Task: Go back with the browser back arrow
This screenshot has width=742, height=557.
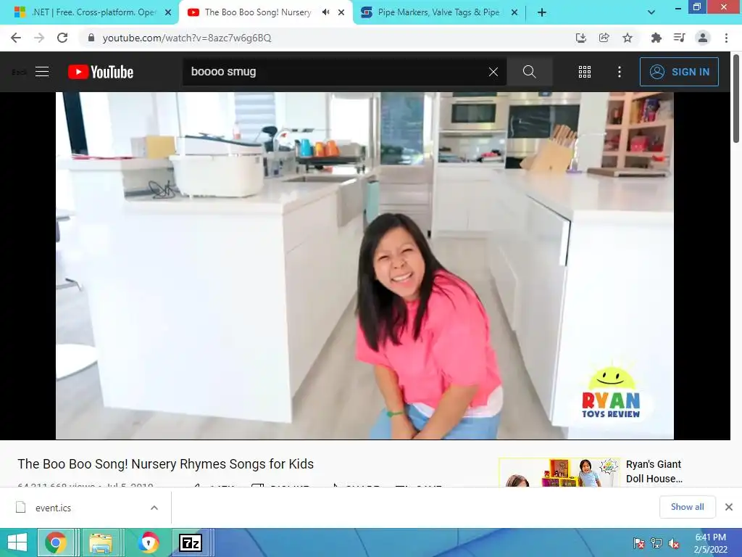Action: point(16,38)
